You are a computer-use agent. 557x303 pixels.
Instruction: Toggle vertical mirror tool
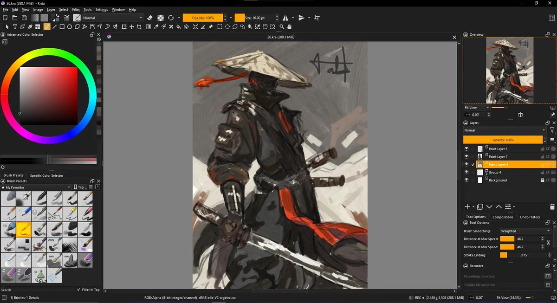301,18
